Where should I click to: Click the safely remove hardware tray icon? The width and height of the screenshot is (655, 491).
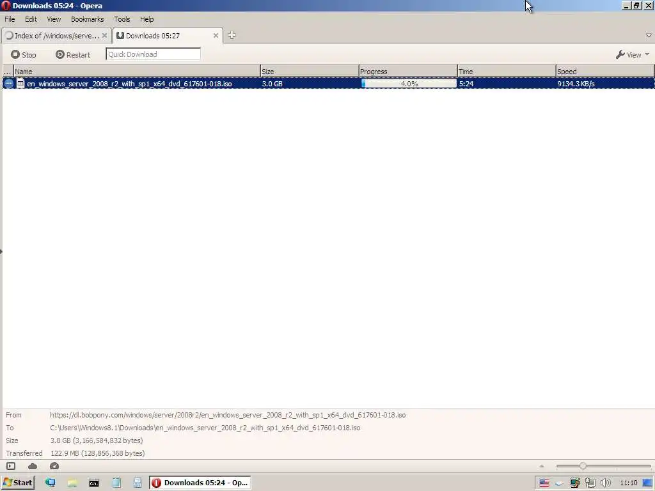pyautogui.click(x=559, y=483)
